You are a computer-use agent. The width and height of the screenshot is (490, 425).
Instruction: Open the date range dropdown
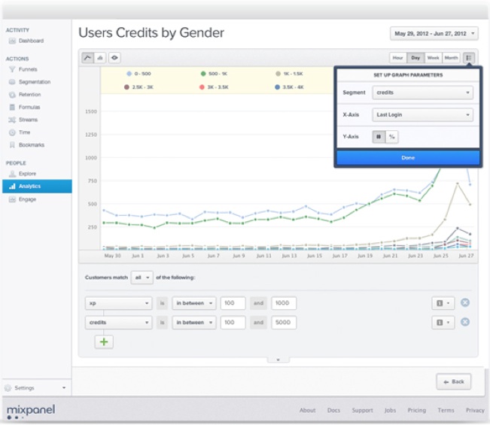click(x=434, y=33)
